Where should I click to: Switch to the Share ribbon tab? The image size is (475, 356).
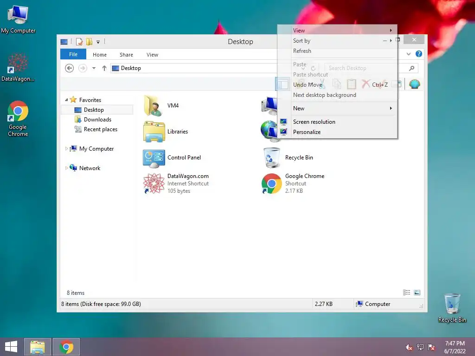pyautogui.click(x=126, y=55)
